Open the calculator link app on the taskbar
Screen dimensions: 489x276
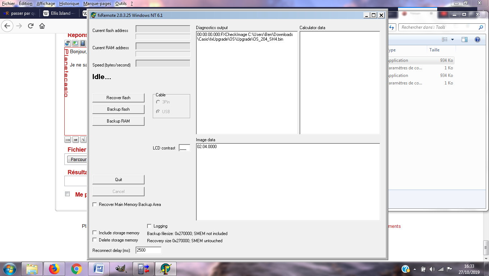pos(143,268)
